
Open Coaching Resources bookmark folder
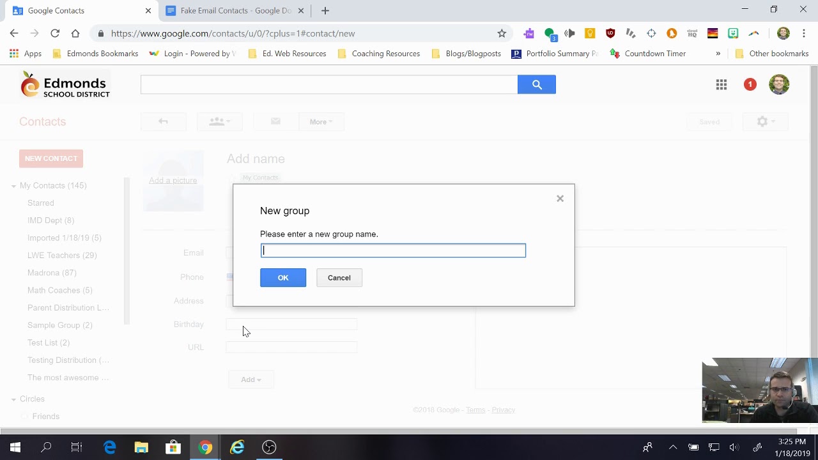pyautogui.click(x=378, y=54)
